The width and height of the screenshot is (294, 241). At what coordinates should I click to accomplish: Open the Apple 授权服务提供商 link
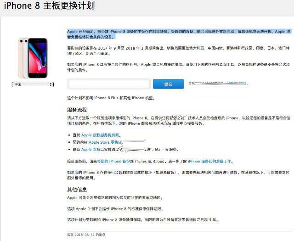click(100, 135)
